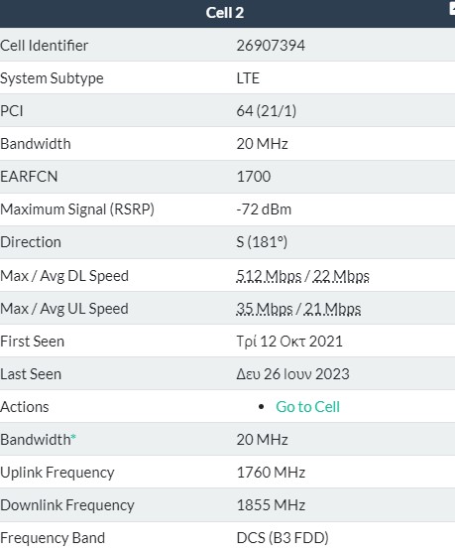Click the 512 Mbps max download speed value

269,276
